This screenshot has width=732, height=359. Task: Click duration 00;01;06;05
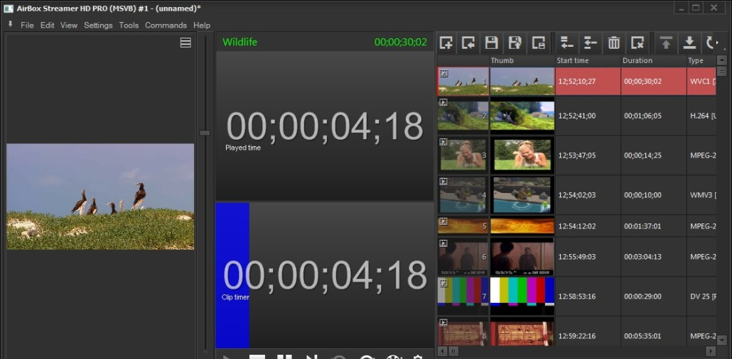[643, 116]
